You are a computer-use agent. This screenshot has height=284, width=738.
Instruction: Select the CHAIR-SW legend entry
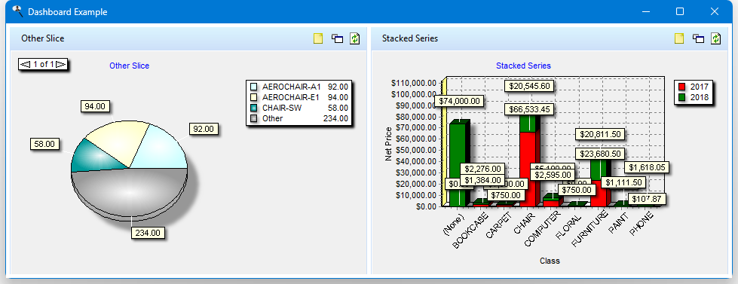[x=299, y=108]
